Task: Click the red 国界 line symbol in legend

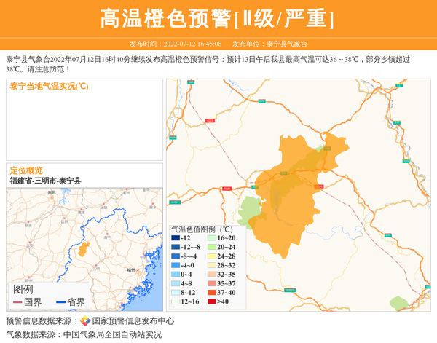Action: pos(17,302)
